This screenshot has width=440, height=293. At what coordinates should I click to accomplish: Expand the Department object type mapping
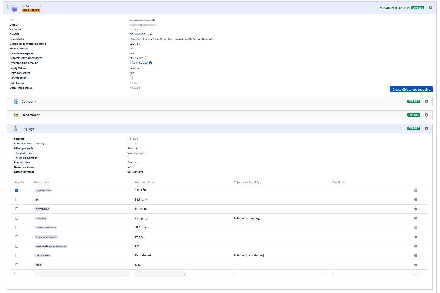pyautogui.click(x=220, y=115)
